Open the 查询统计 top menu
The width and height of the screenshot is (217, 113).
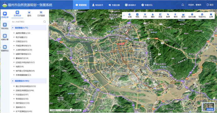(130, 5)
